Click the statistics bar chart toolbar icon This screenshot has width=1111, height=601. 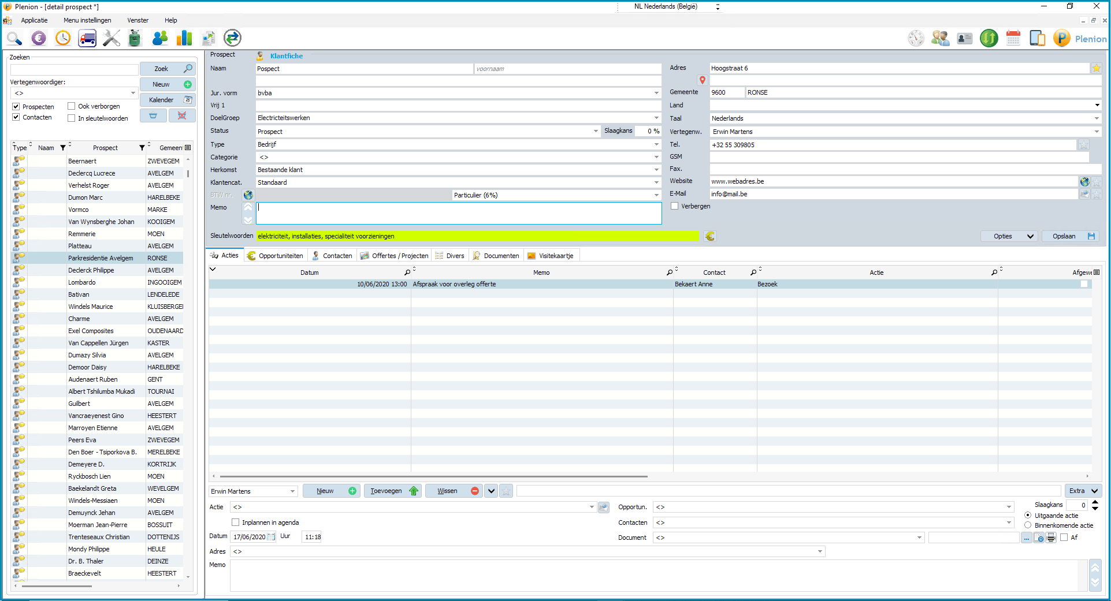tap(184, 38)
